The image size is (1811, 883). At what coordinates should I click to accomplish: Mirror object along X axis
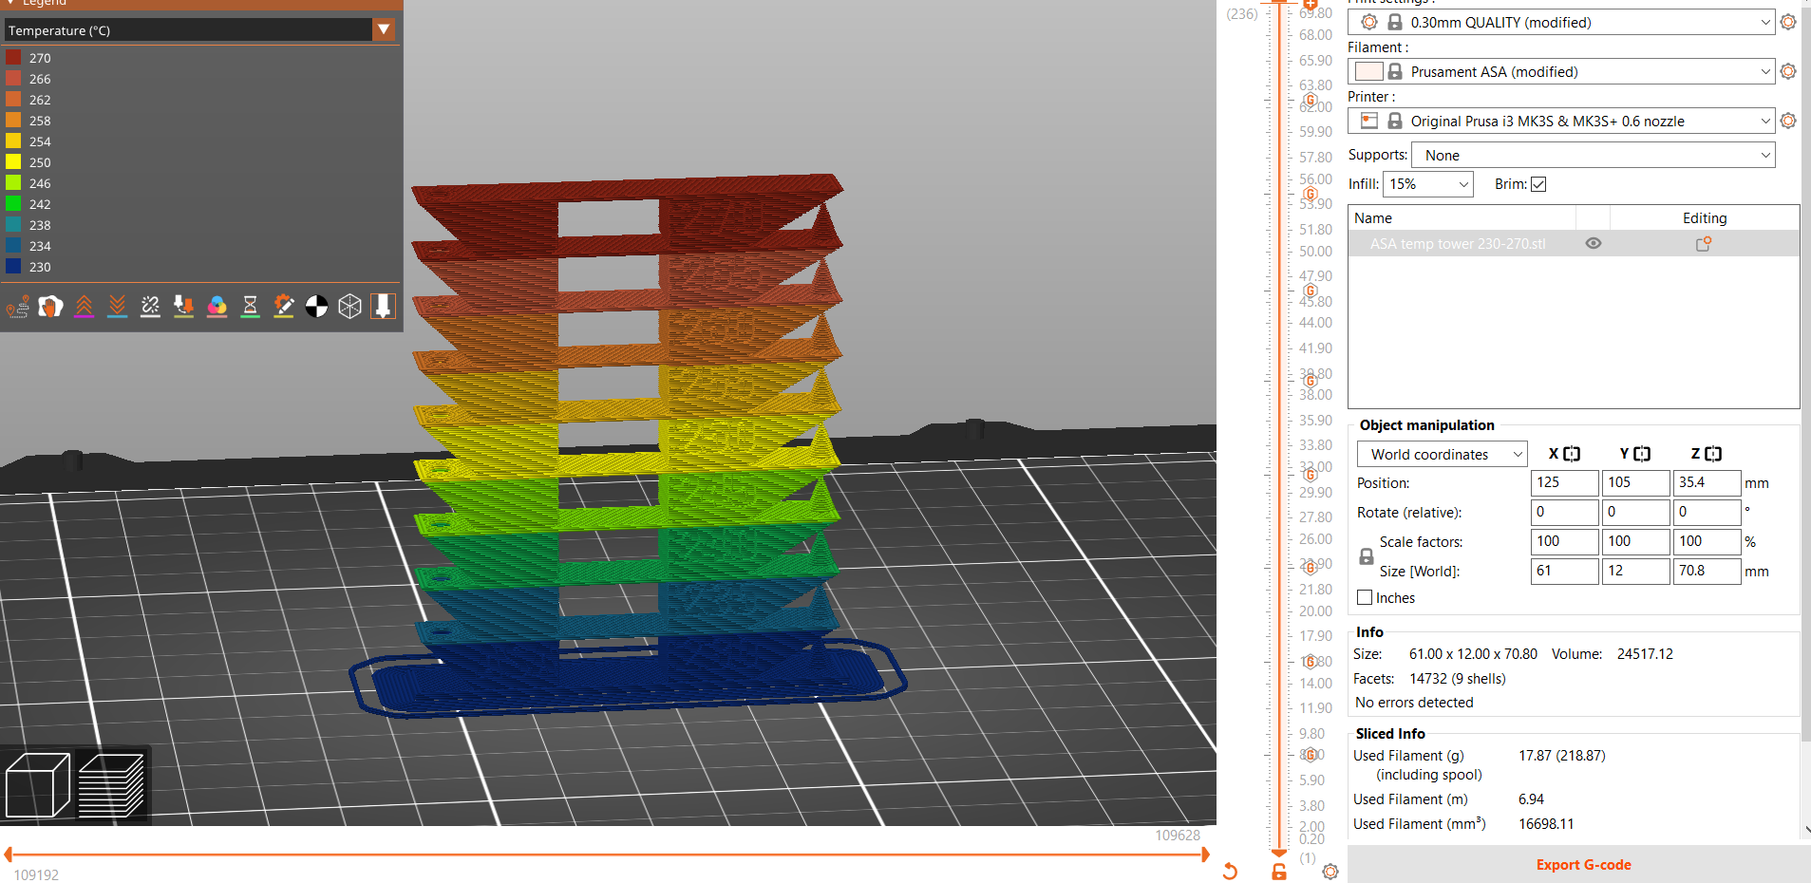(x=1572, y=454)
